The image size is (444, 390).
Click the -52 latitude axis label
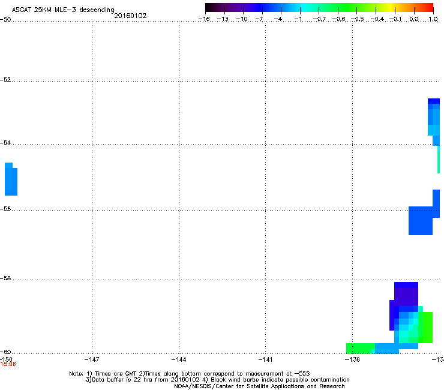[x=5, y=80]
